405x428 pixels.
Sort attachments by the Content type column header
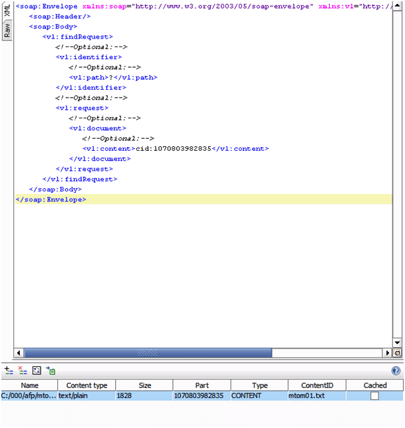click(x=86, y=385)
